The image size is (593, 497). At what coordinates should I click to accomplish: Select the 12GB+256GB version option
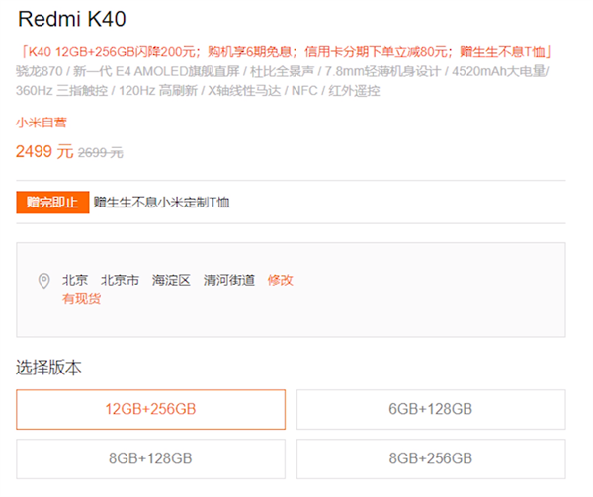click(150, 409)
